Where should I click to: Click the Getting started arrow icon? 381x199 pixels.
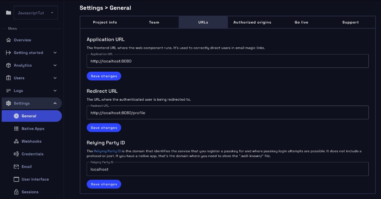click(x=9, y=53)
